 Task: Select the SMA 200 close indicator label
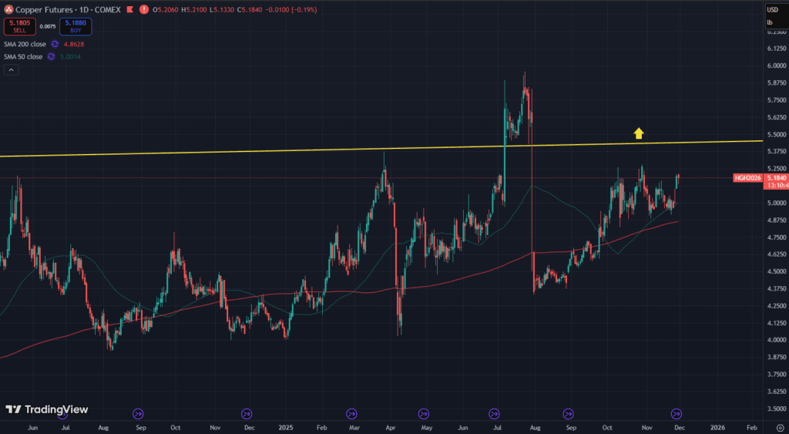23,45
